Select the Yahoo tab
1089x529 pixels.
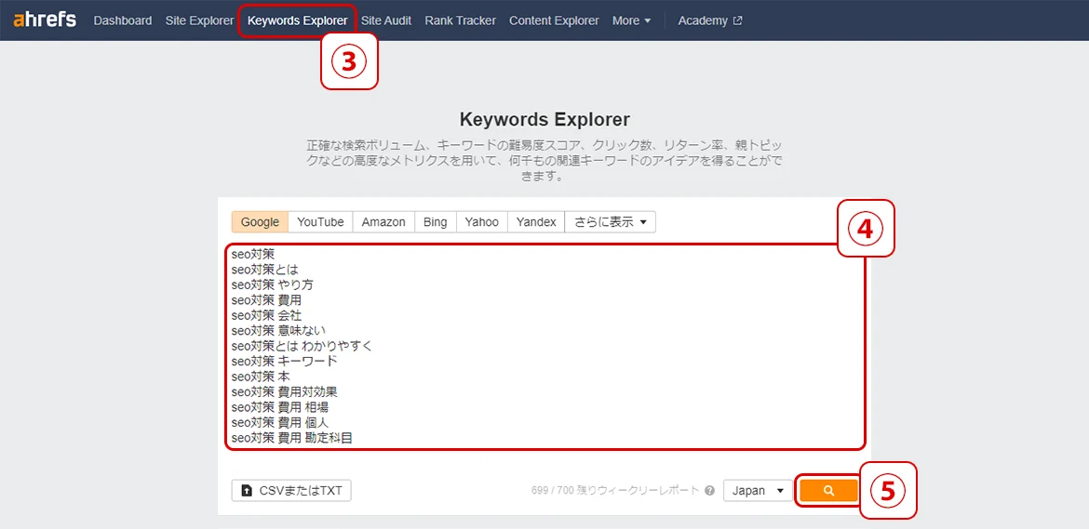(x=481, y=222)
